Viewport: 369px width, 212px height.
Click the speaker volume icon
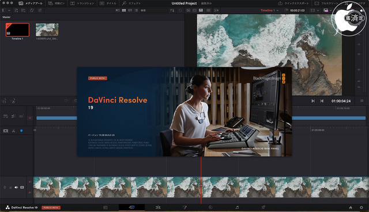click(x=362, y=10)
